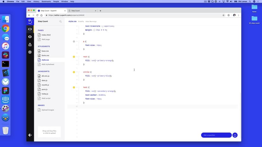Screen dimensions: 262x147
Task: Bookmark this page with the star icon
Action: point(223,15)
